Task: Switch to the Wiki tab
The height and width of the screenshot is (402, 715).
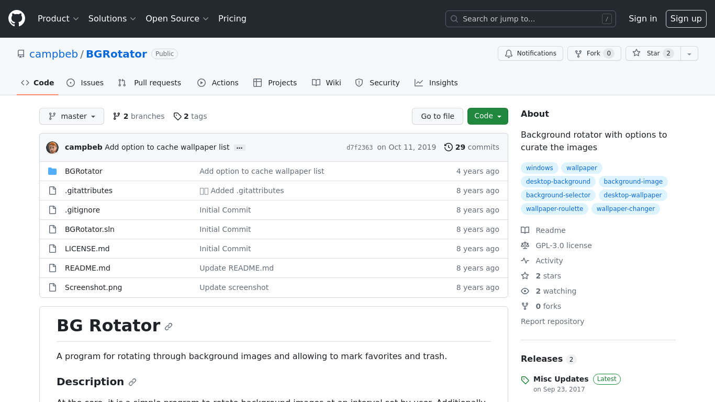Action: point(327,83)
